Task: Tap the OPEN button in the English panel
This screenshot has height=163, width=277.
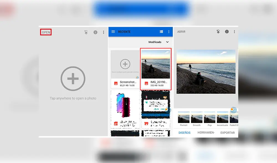Action: tap(46, 32)
